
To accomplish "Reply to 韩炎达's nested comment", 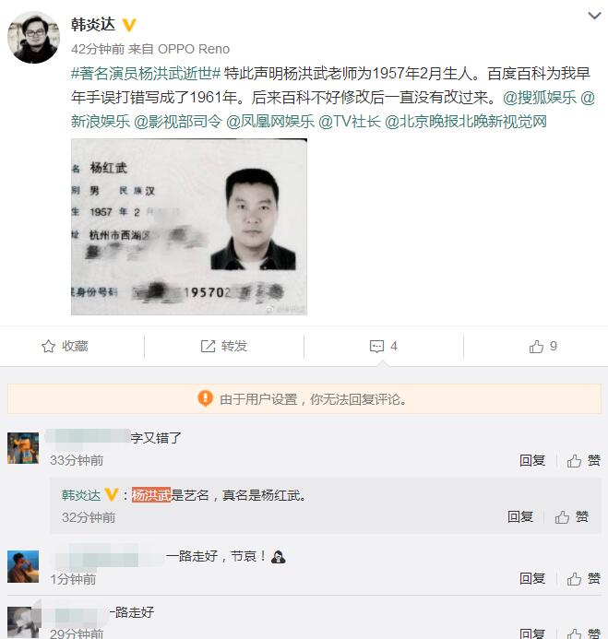I will coord(520,517).
